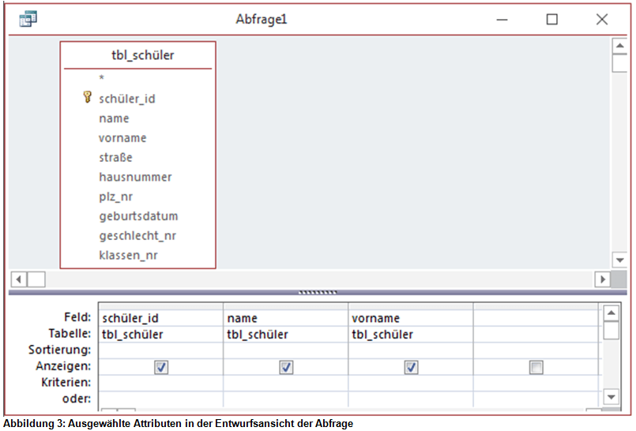Screen dimensions: 636x431
Task: Toggle Anzeigen checkbox for vorname column
Action: click(x=411, y=367)
